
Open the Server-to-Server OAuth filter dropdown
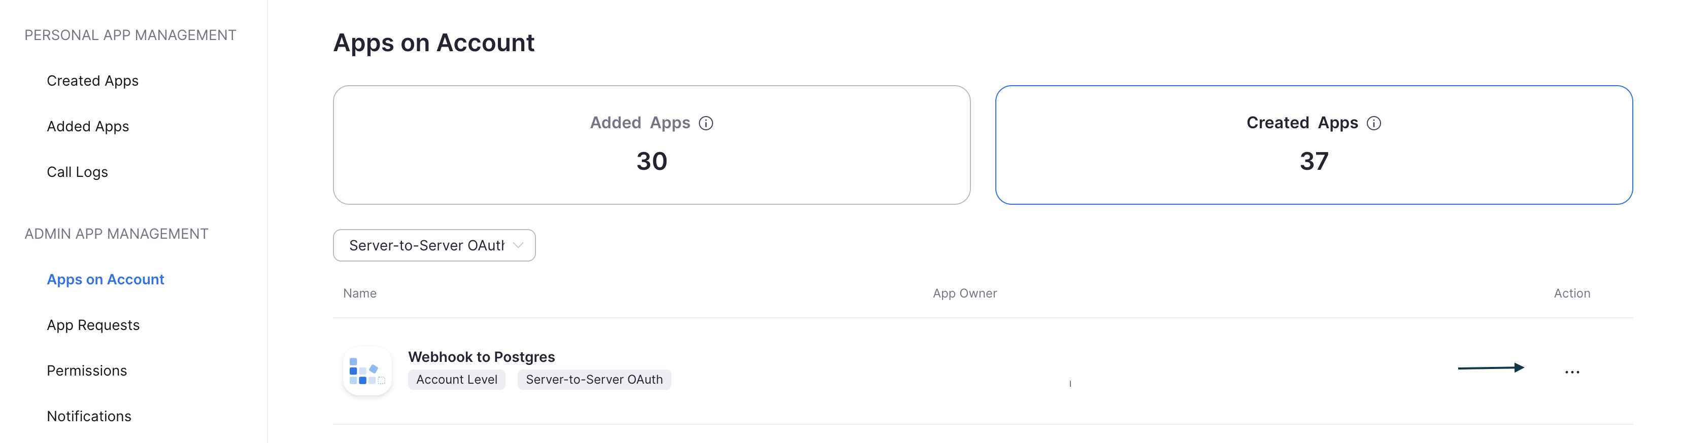point(434,246)
